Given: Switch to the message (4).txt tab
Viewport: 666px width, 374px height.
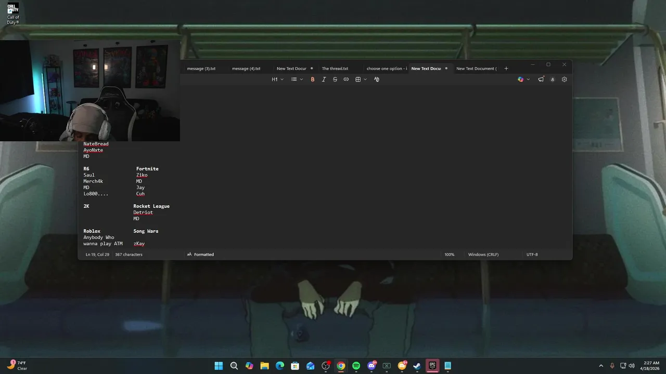Looking at the screenshot, I should coord(246,69).
